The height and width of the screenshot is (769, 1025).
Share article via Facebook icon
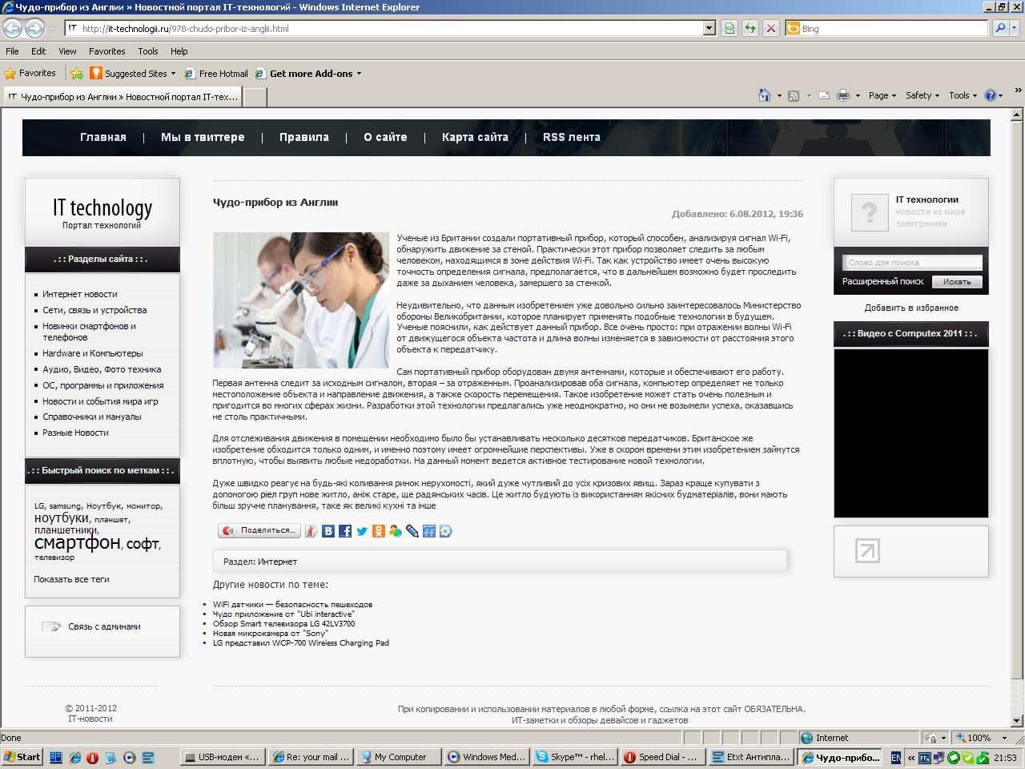tap(345, 531)
